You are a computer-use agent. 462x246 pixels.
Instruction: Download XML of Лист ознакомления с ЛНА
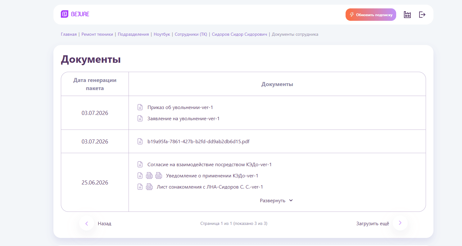coord(149,187)
